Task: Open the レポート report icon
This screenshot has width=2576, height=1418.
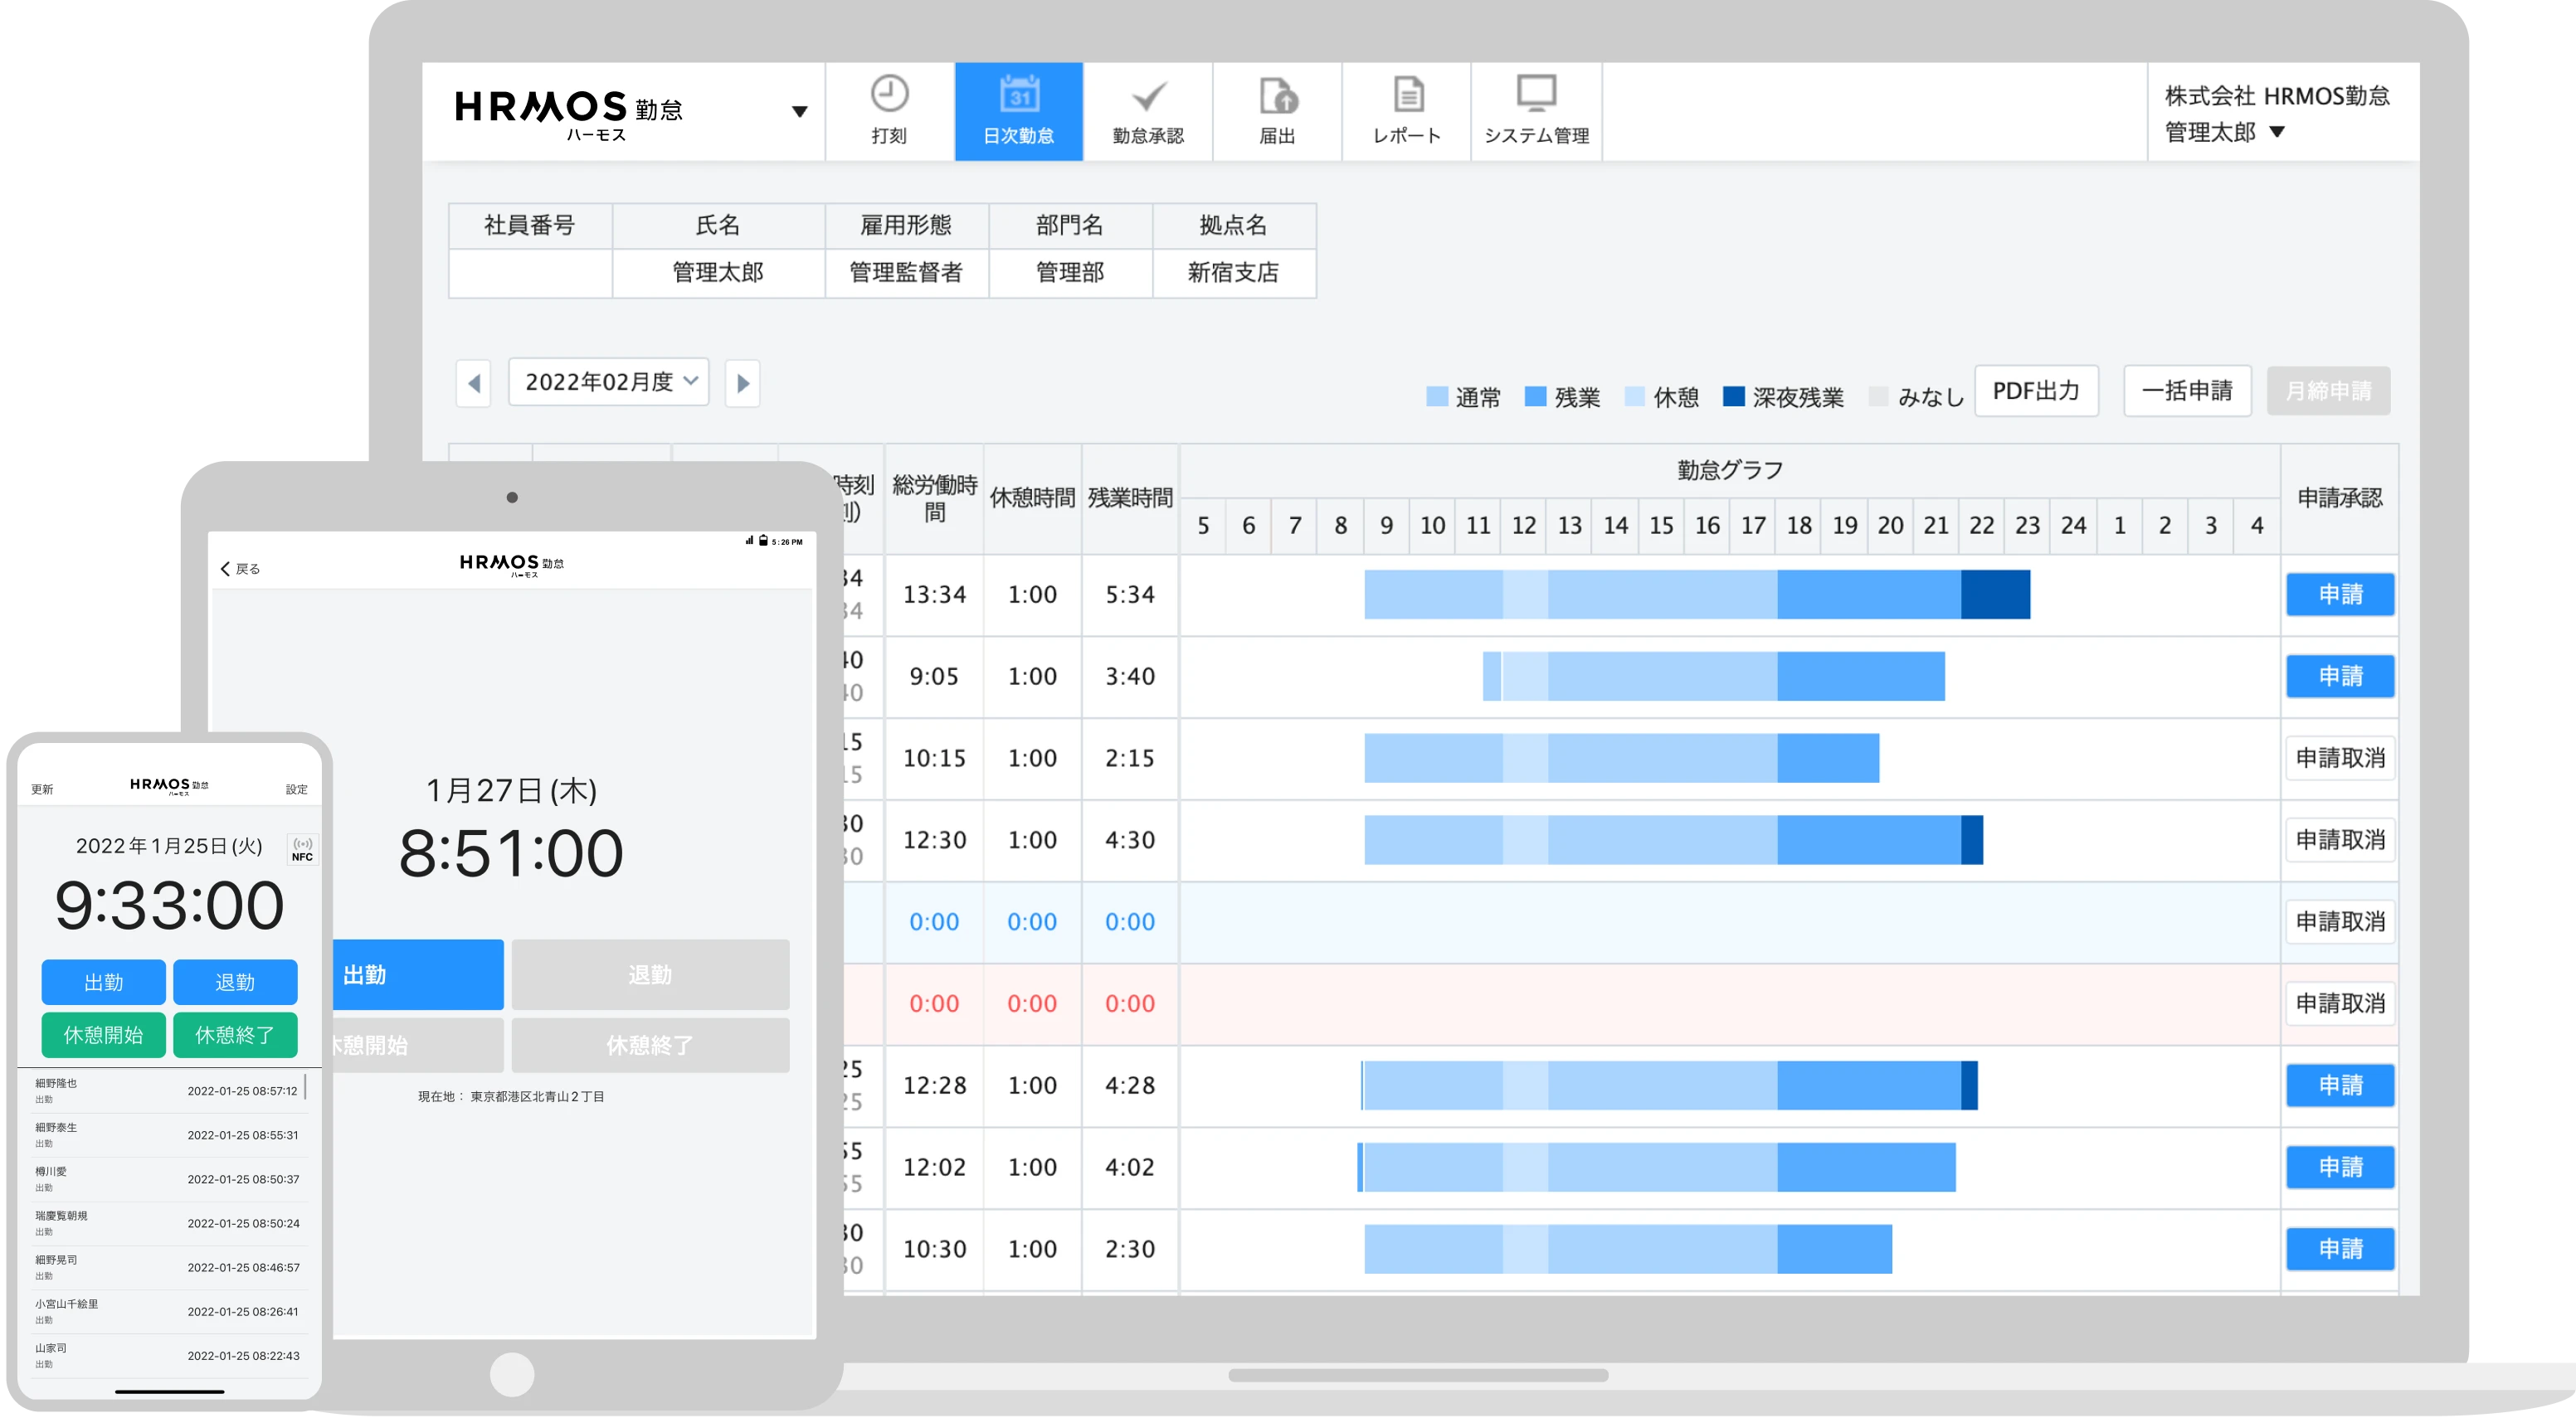Action: (x=1407, y=96)
